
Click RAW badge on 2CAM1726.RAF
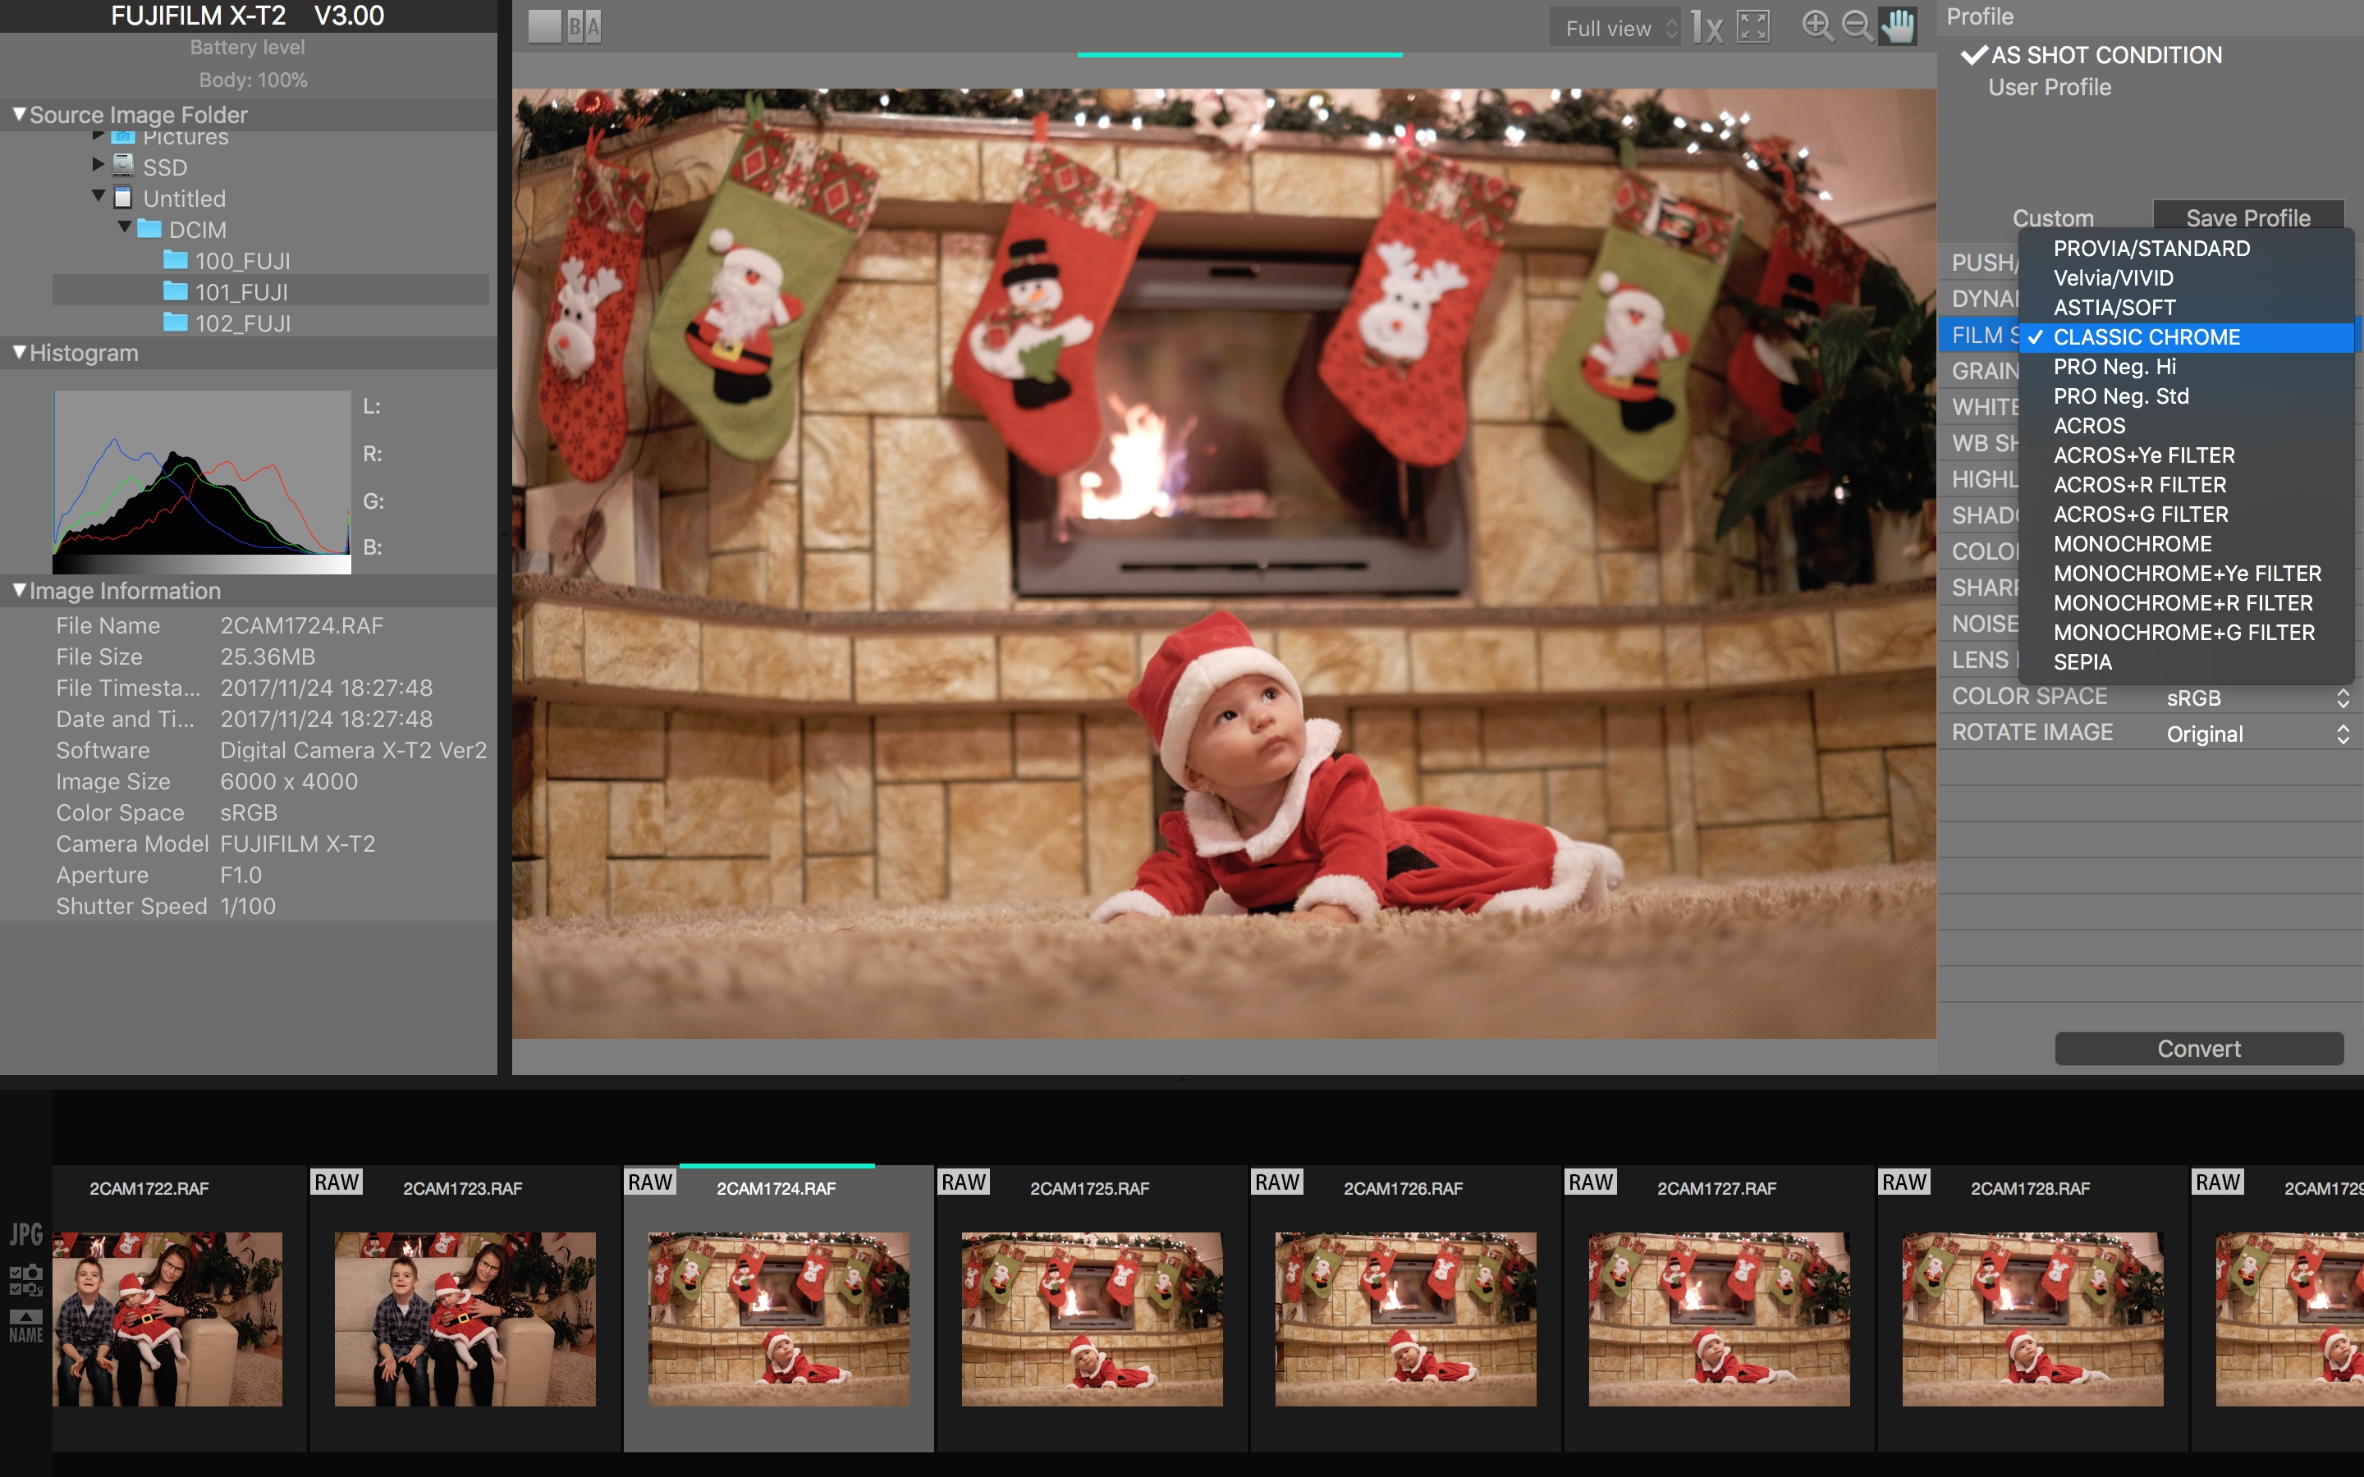coord(1278,1182)
